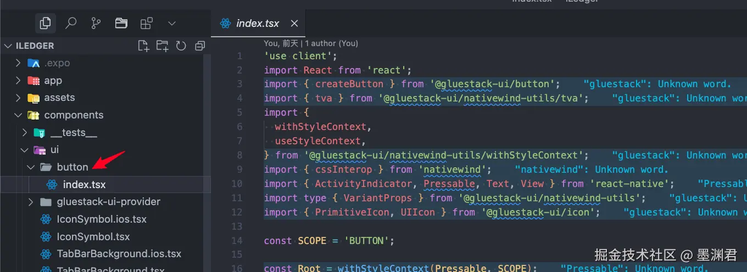
Task: Open the Explorer view in activity bar
Action: click(x=45, y=23)
